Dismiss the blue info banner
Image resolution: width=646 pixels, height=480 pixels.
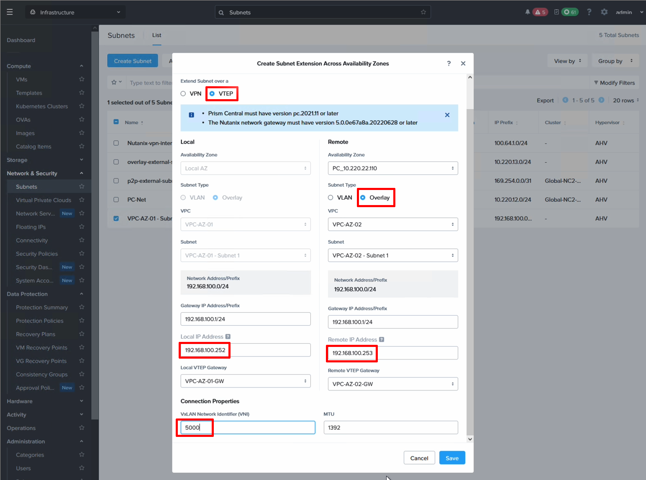tap(447, 115)
